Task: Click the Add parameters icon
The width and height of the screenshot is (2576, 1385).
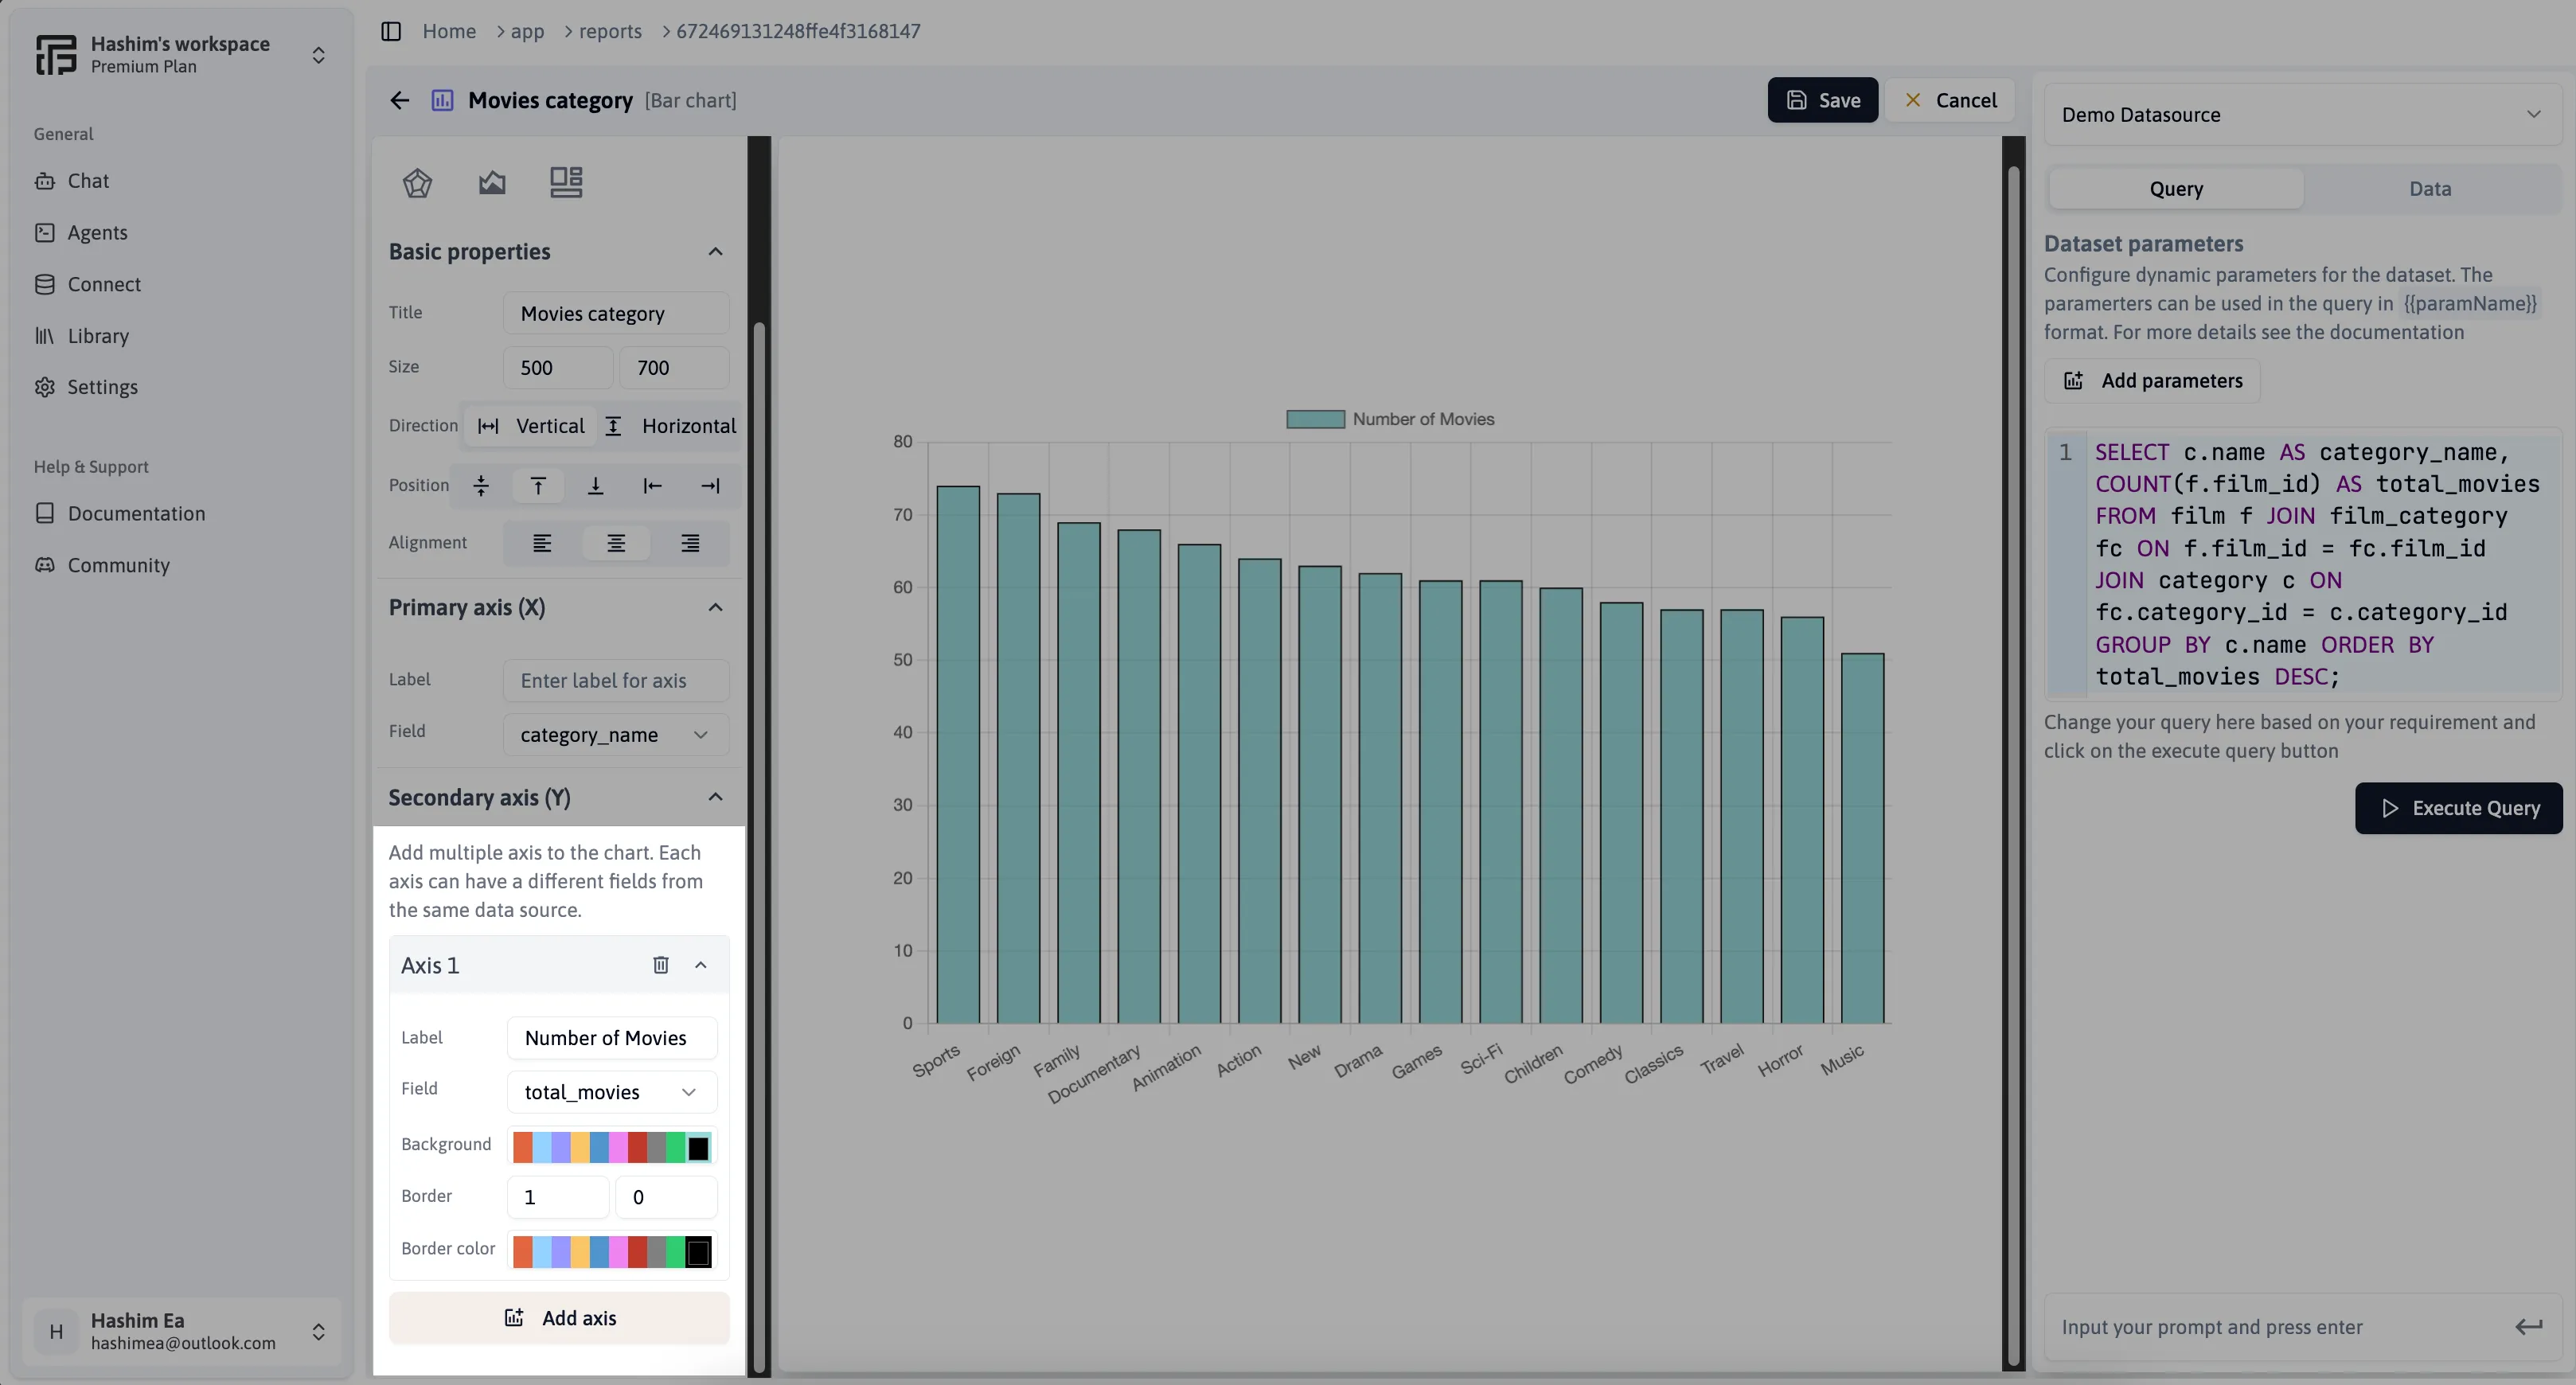Action: 2073,380
